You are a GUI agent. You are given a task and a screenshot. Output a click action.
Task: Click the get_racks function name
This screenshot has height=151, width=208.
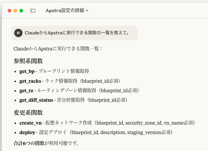coord(30,81)
